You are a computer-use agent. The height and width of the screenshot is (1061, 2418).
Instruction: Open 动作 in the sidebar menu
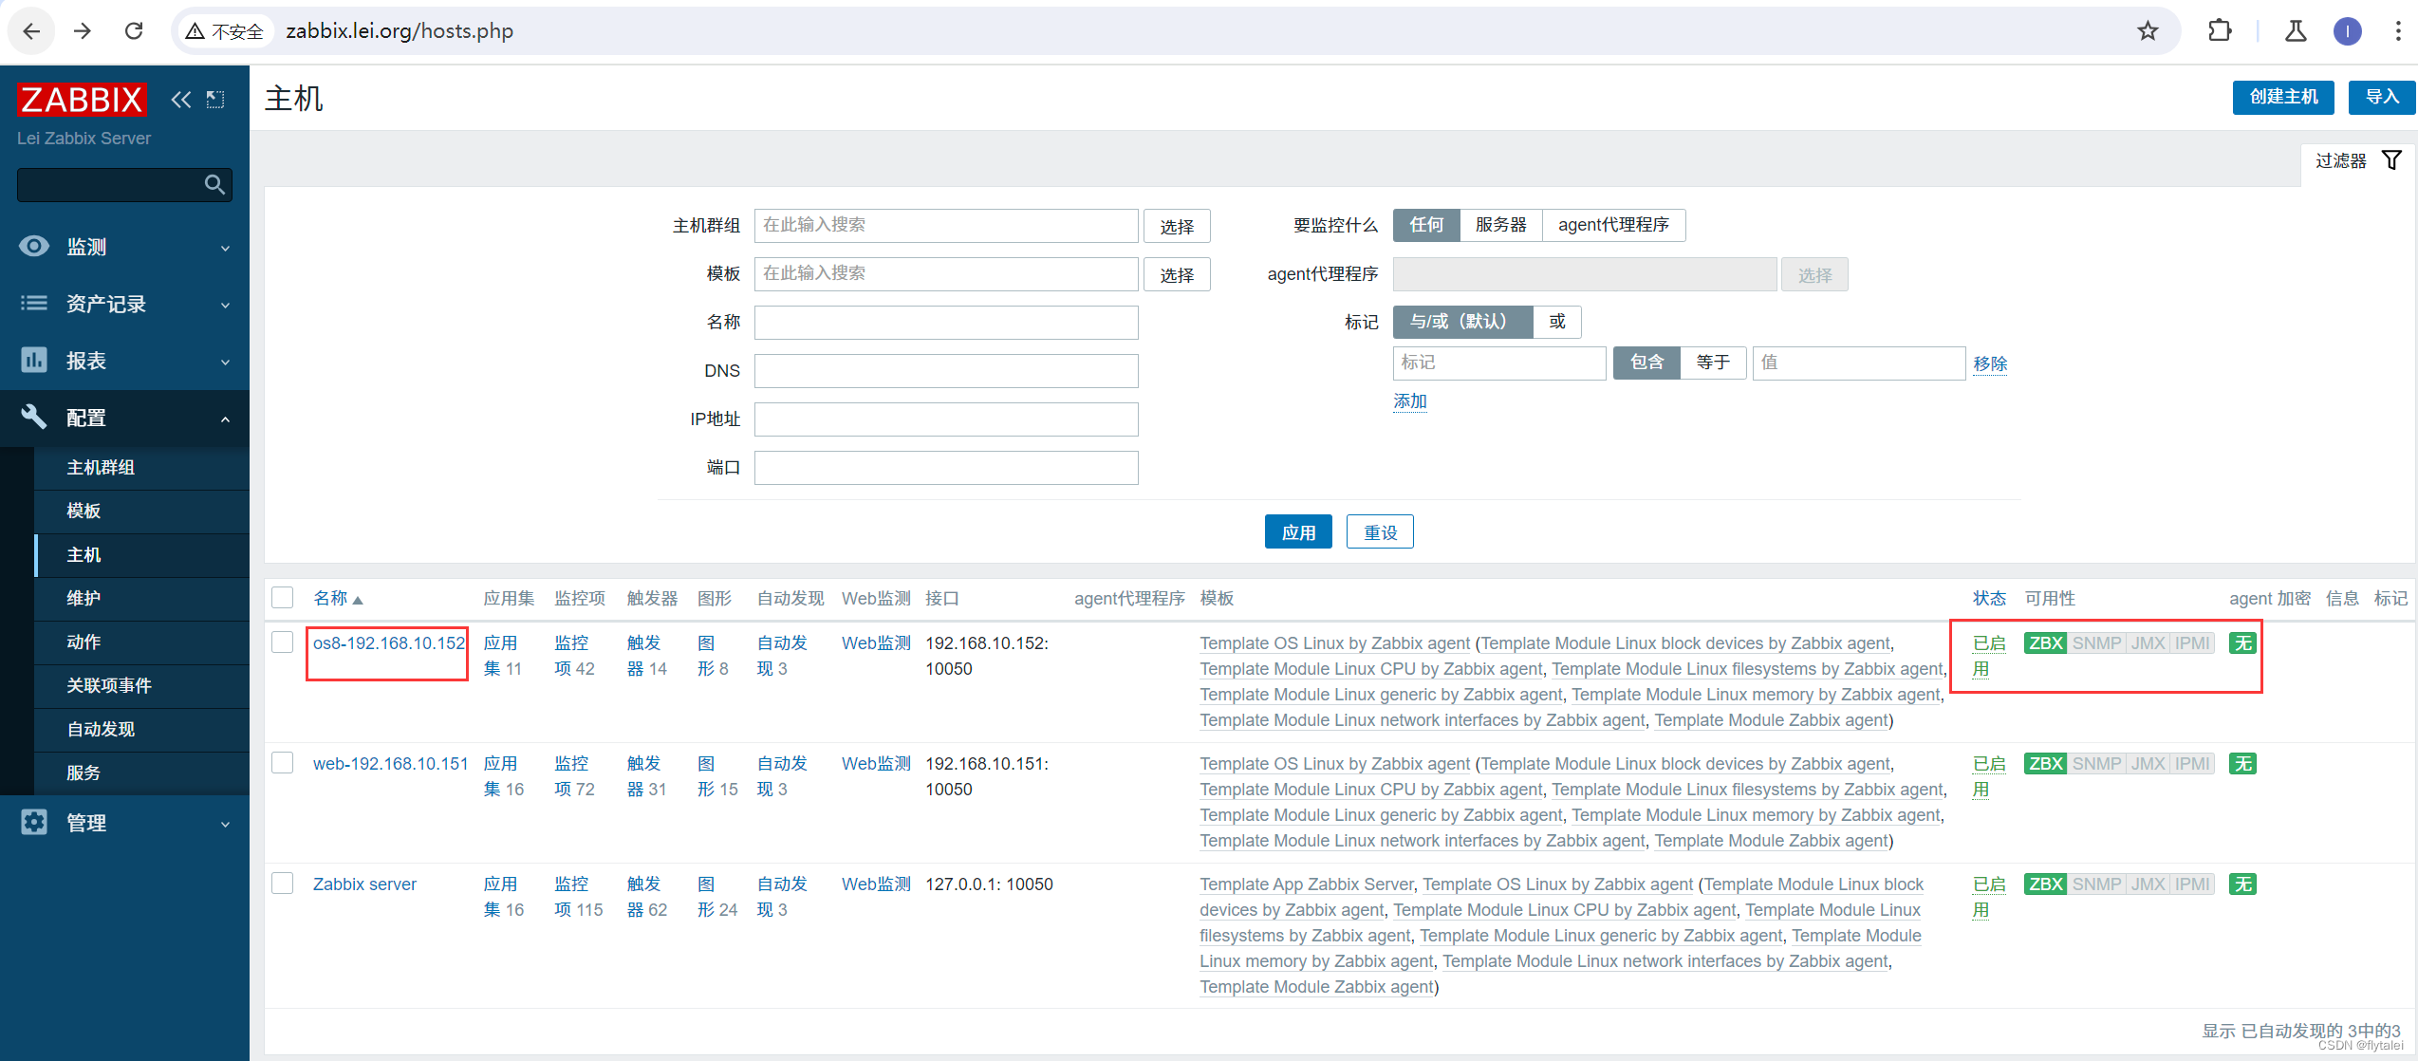point(142,642)
